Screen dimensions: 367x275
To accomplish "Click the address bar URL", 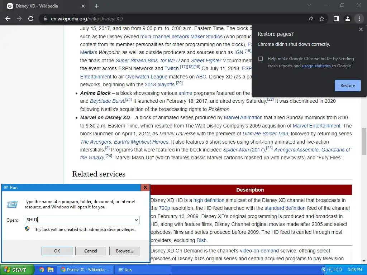I will pos(87,19).
